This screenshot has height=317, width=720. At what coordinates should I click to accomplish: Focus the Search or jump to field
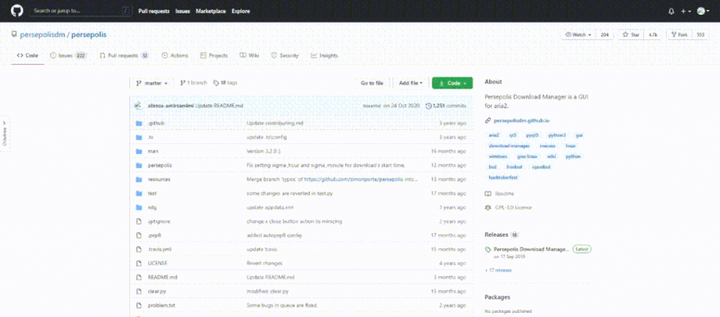tap(79, 11)
